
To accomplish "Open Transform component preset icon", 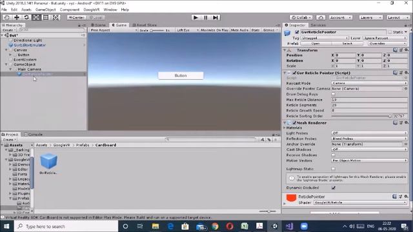I will click(x=401, y=50).
